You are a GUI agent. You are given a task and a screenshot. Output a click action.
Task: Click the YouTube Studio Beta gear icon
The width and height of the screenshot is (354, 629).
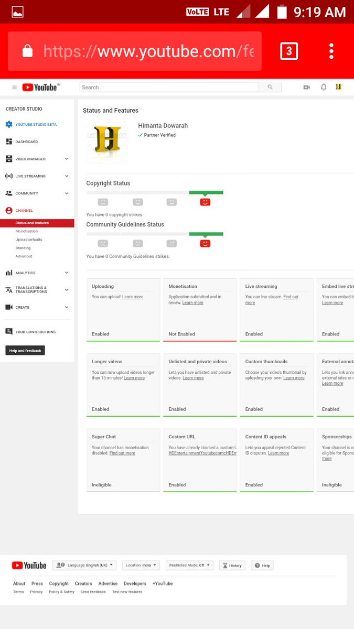[x=9, y=124]
